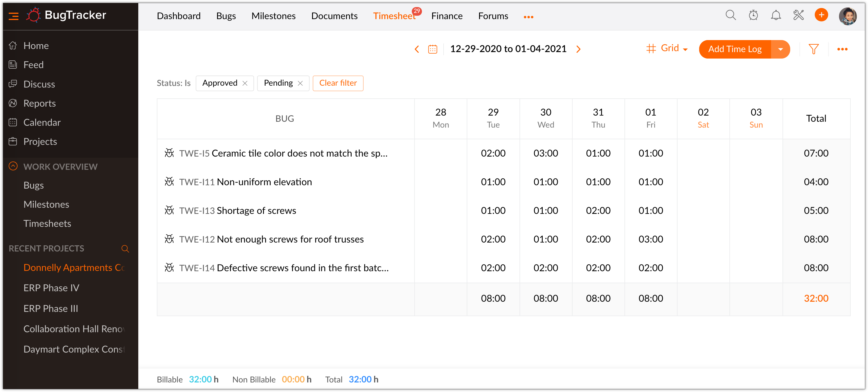Click the Clear filter button
This screenshot has width=868, height=392.
click(338, 83)
